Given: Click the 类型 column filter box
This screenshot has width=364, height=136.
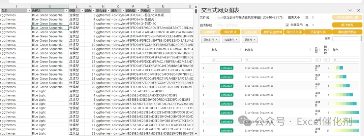Looking at the screenshot, I should pos(317,60).
